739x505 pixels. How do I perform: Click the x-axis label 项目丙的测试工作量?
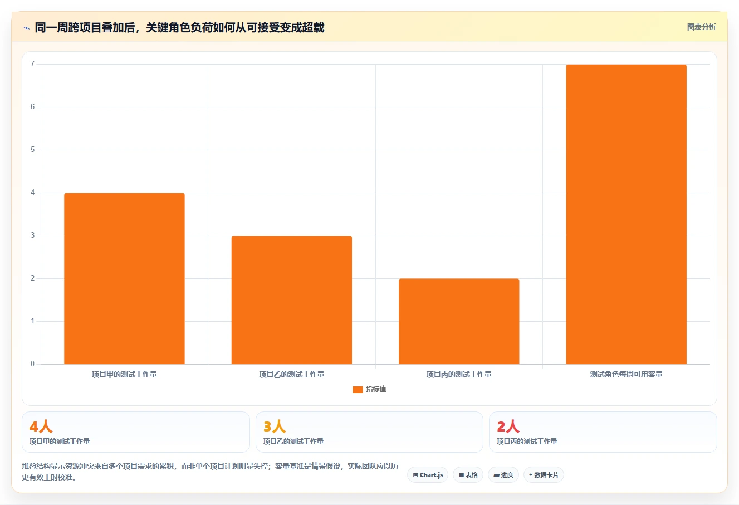click(459, 374)
